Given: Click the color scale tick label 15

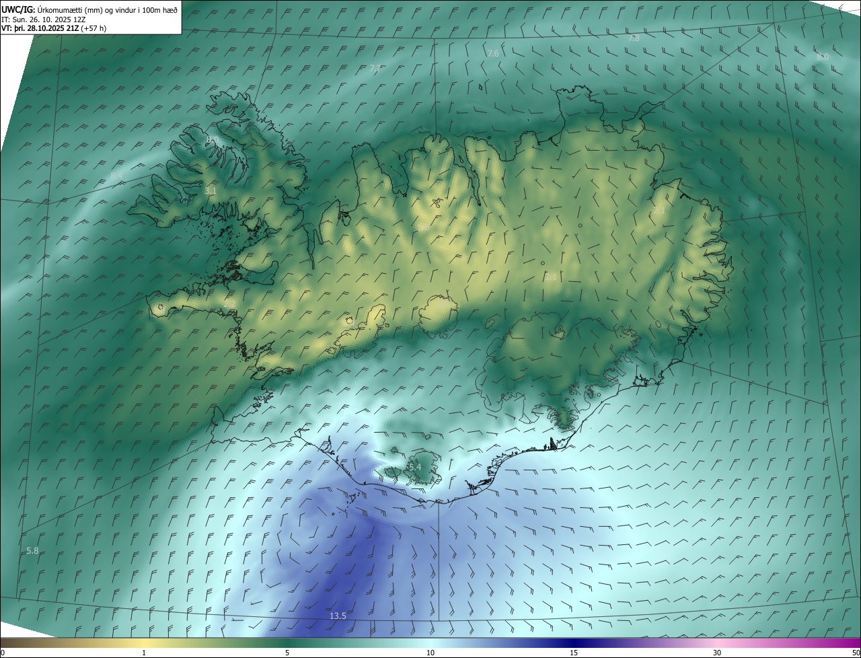Looking at the screenshot, I should pyautogui.click(x=574, y=653).
